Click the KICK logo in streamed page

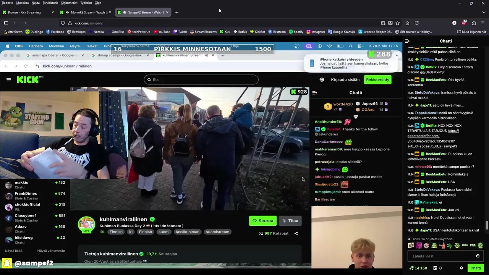[x=30, y=79]
